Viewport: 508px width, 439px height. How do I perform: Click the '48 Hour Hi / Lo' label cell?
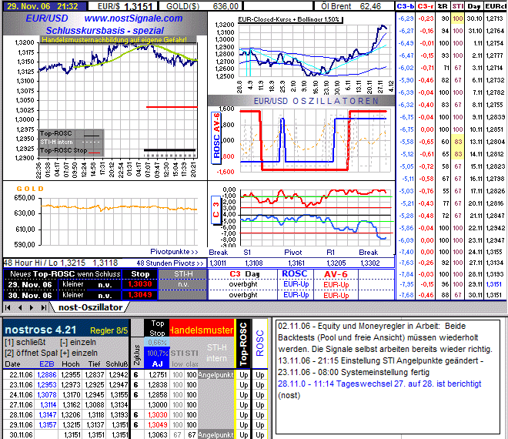coord(29,263)
